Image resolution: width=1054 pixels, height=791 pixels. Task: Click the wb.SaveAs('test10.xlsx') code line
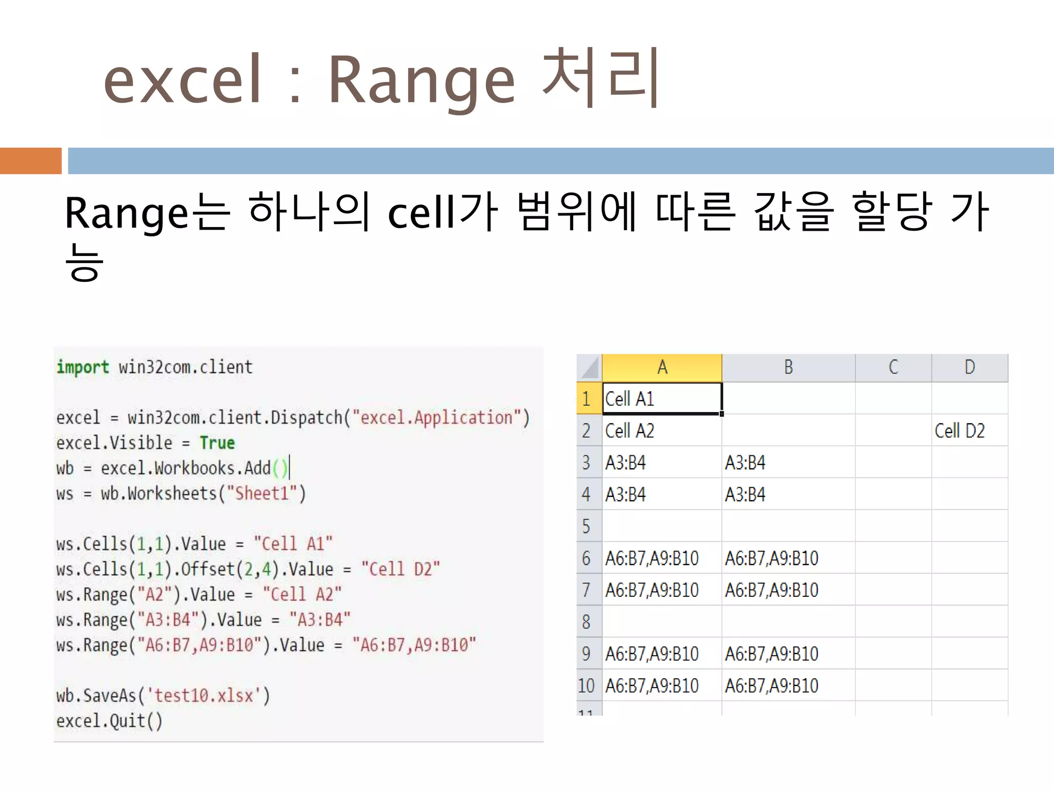[163, 696]
